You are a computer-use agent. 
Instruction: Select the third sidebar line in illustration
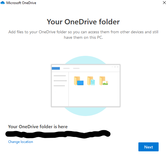[x=59, y=86]
